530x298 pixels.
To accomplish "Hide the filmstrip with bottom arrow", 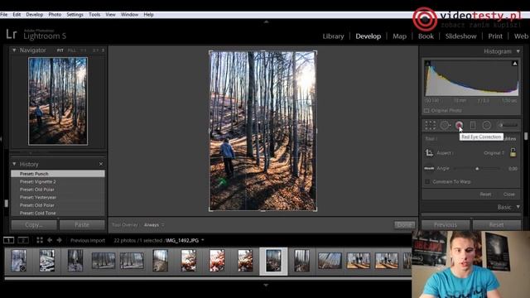I will coord(266,286).
